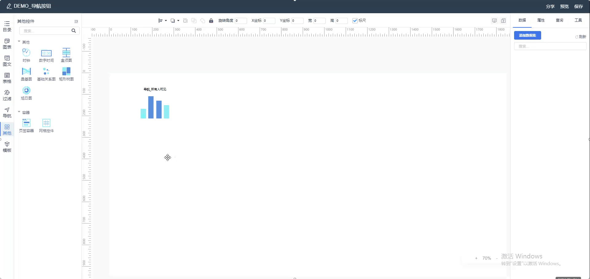The width and height of the screenshot is (590, 279).
Task: Open the alignment dropdown arrow
Action: [166, 21]
